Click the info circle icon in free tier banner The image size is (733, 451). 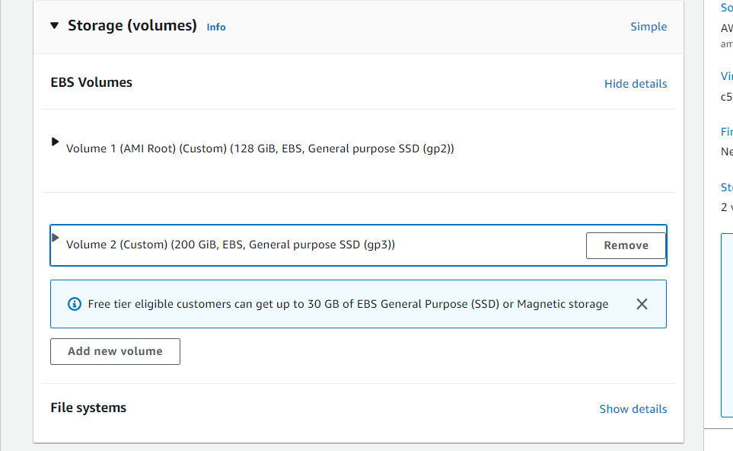tap(75, 304)
